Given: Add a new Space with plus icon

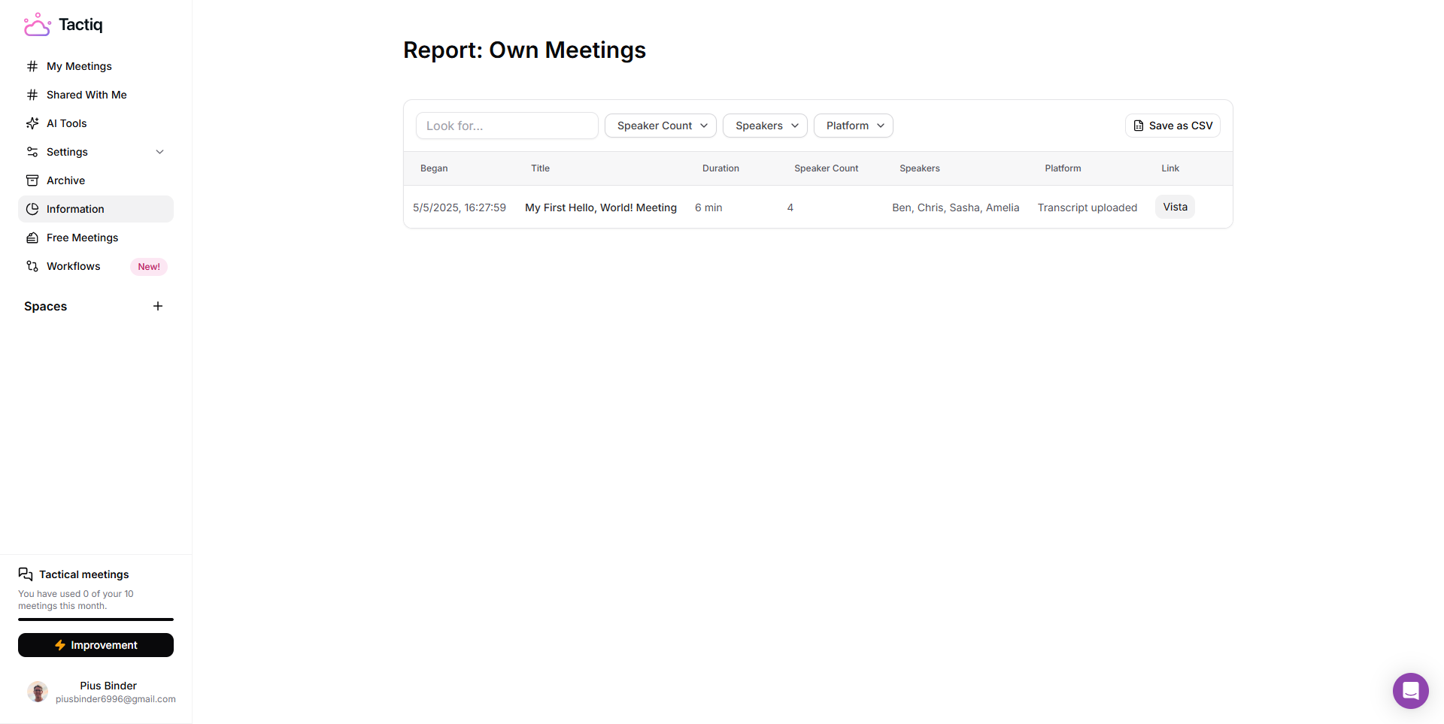Looking at the screenshot, I should tap(158, 306).
